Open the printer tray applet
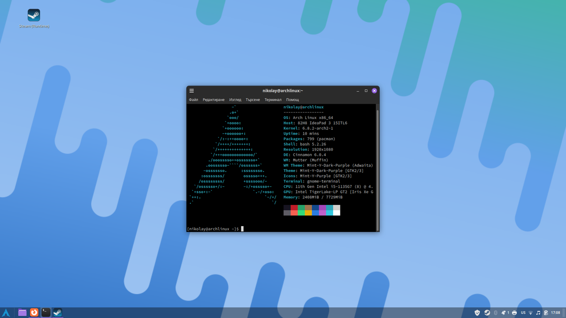Viewport: 566px width, 318px height. [514, 313]
